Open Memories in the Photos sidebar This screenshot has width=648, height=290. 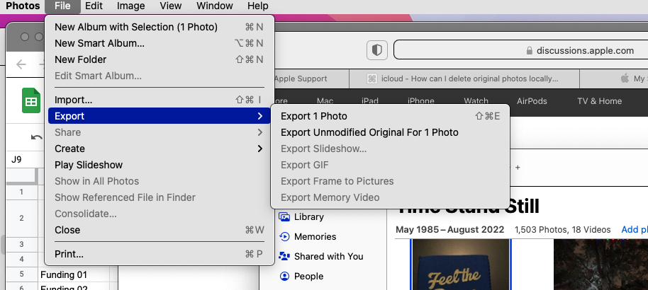pyautogui.click(x=285, y=237)
